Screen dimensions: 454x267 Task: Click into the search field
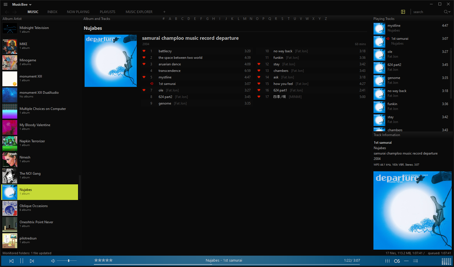427,12
